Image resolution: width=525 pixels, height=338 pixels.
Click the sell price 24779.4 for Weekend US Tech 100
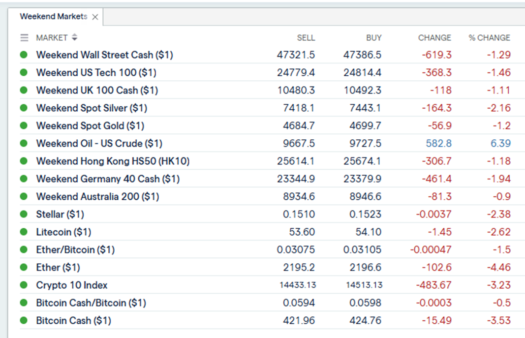[296, 73]
